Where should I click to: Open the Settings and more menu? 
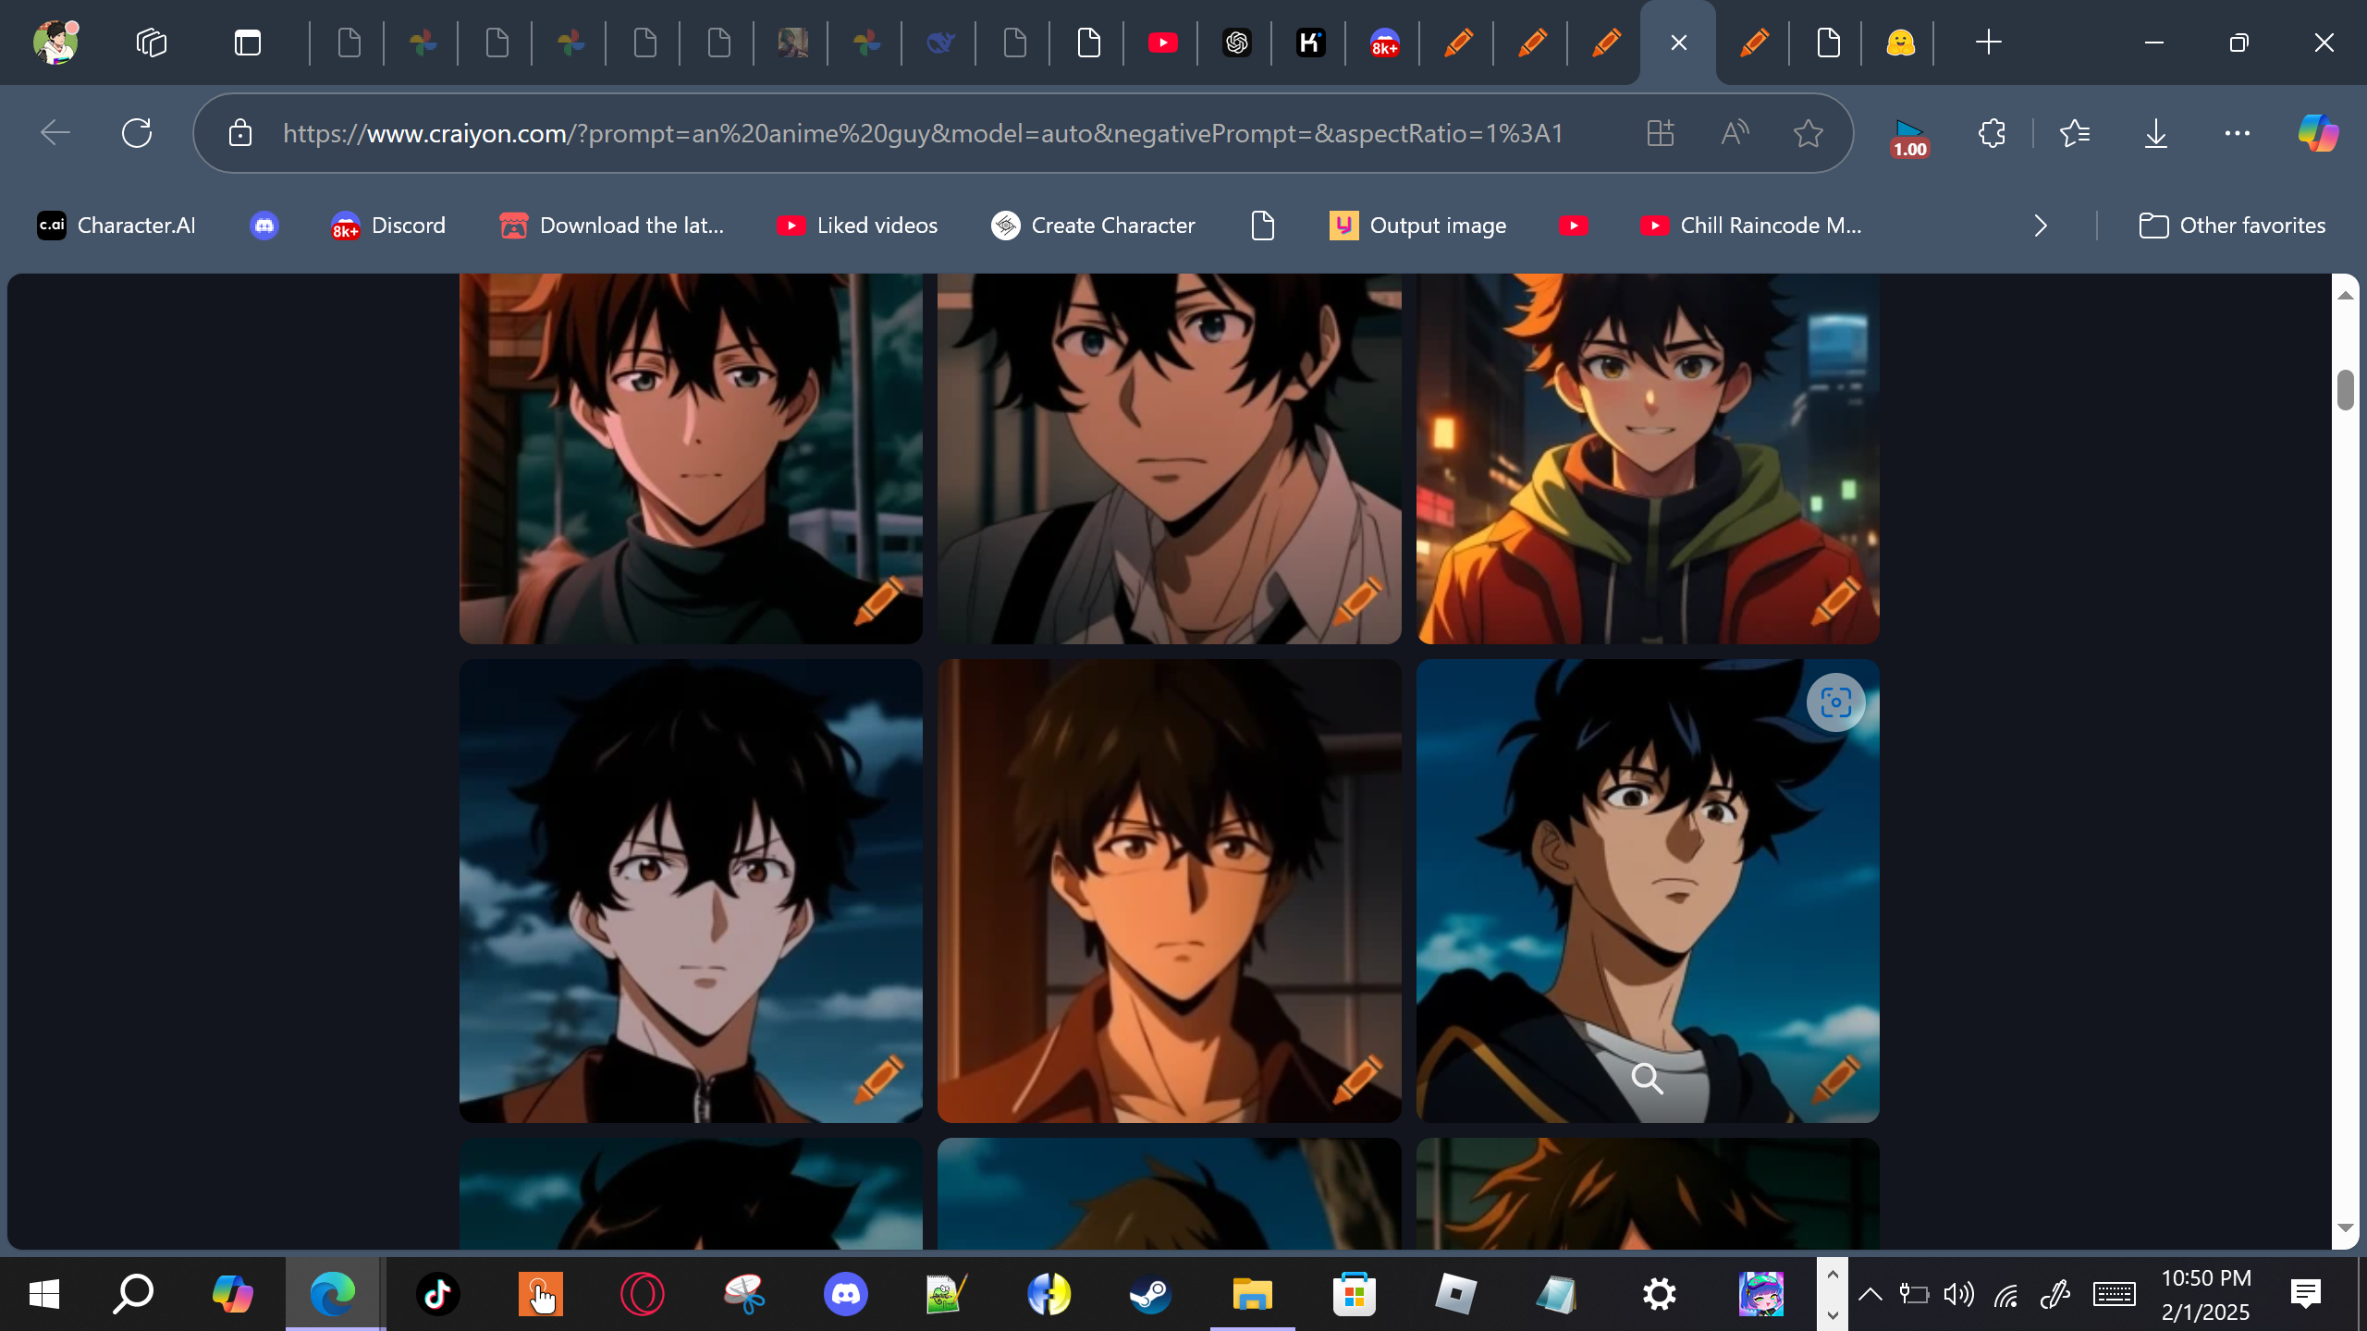tap(2237, 134)
